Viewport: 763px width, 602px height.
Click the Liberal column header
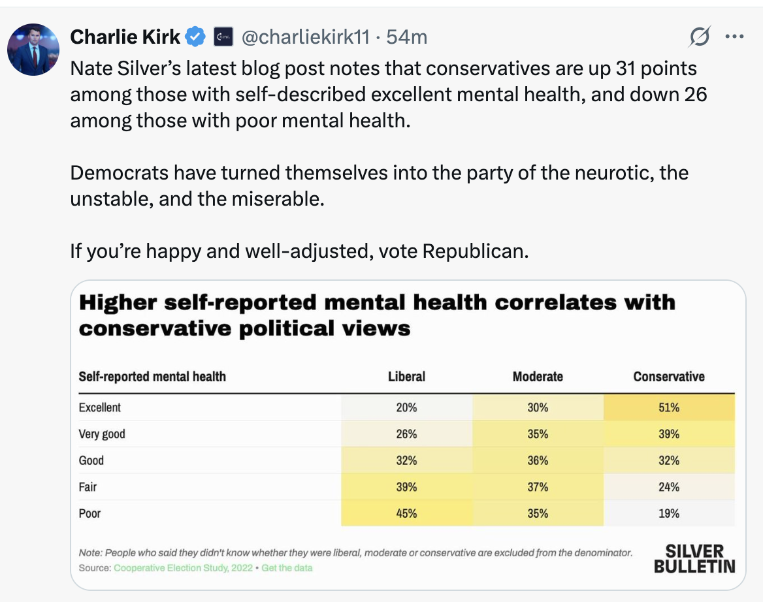point(406,377)
